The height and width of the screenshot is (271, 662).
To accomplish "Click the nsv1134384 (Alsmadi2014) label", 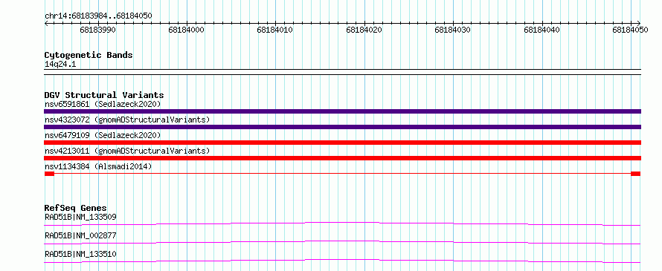I will (x=98, y=166).
